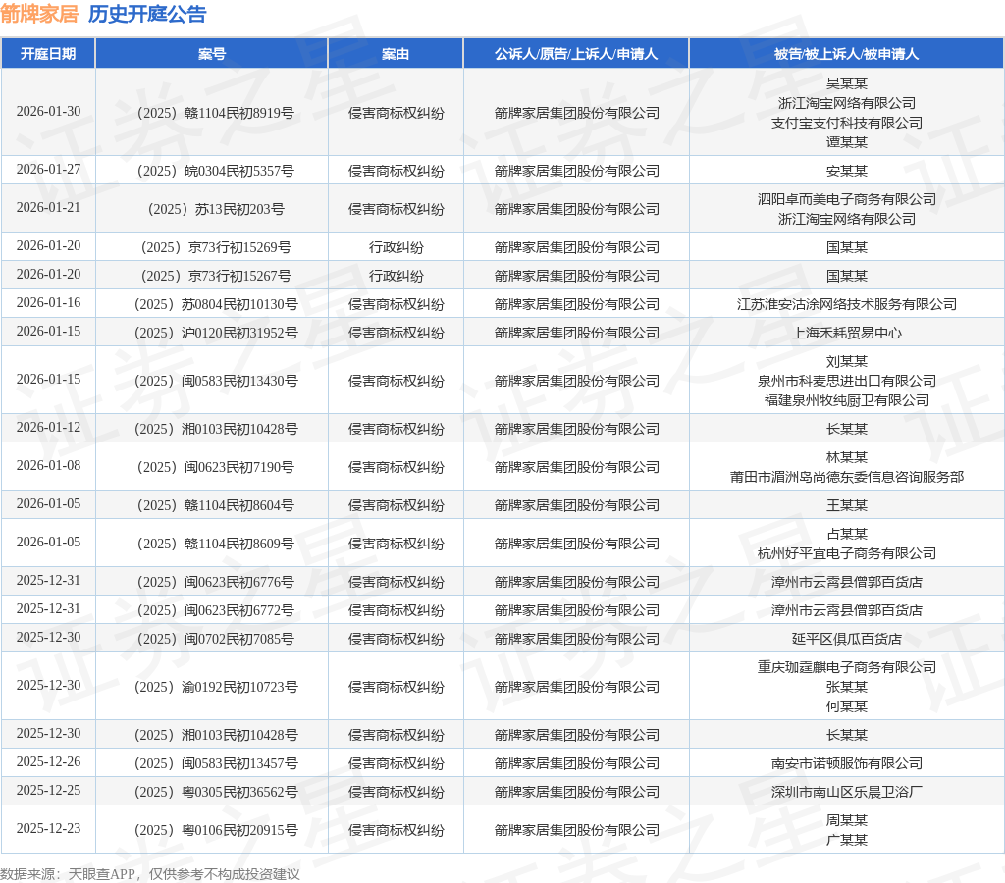This screenshot has width=1005, height=883.
Task: Click defendant 泗阳卓而美电子商务有限公司
Action: coord(847,199)
